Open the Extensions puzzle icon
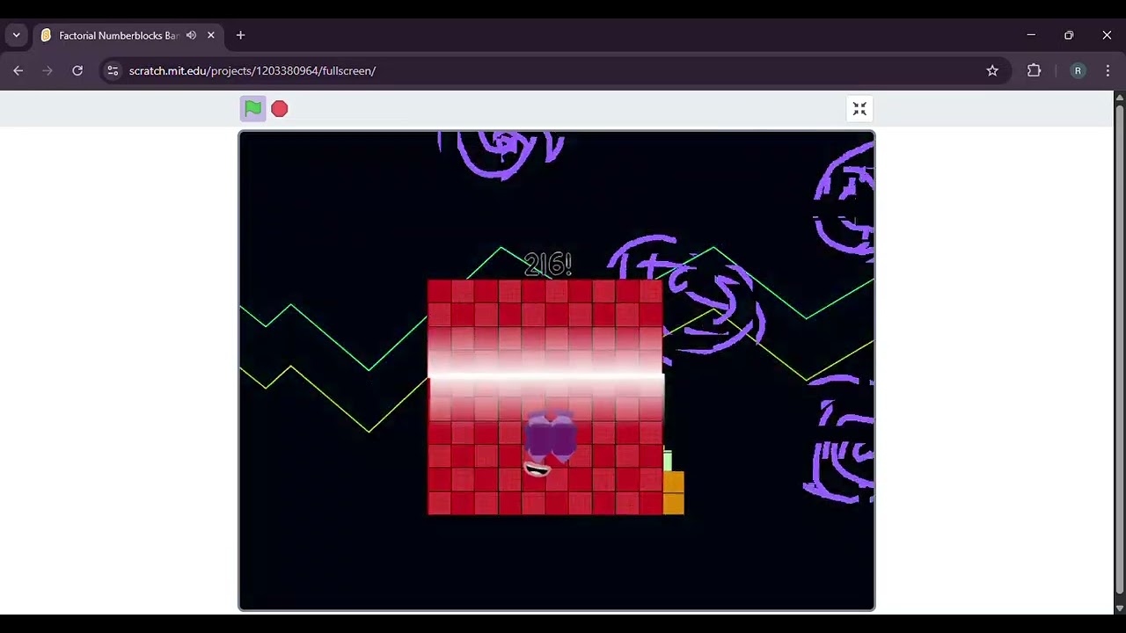 (1034, 70)
